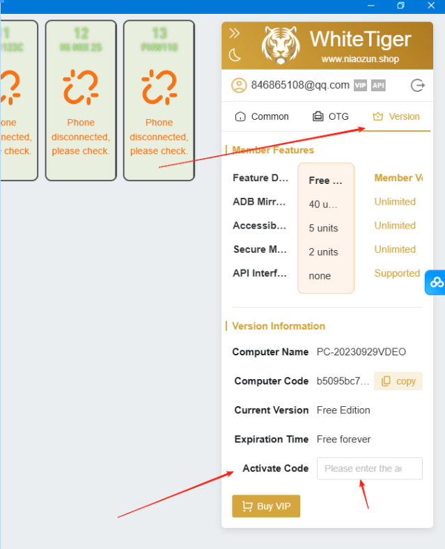The width and height of the screenshot is (445, 549).
Task: Toggle dark mode moon icon
Action: pos(235,55)
